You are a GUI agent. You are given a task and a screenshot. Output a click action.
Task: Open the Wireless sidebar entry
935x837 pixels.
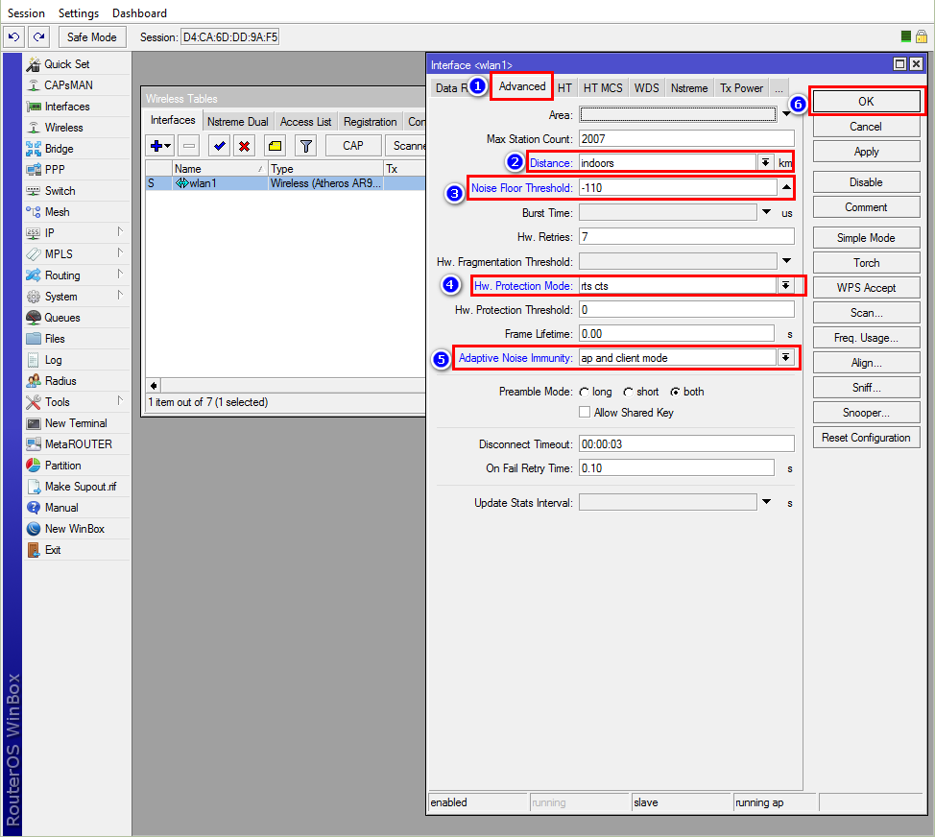(63, 128)
